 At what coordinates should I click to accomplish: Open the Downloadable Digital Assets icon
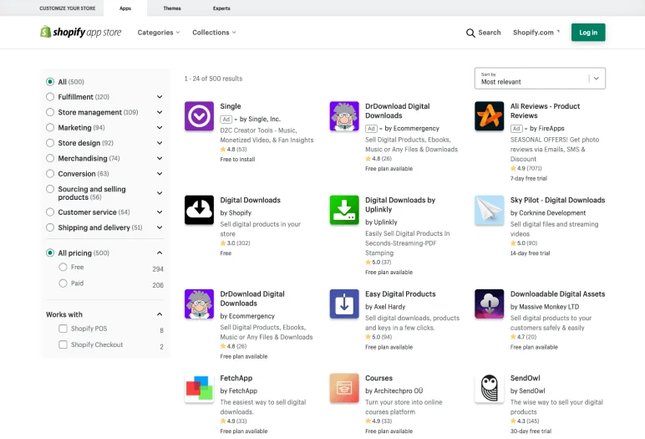(489, 304)
